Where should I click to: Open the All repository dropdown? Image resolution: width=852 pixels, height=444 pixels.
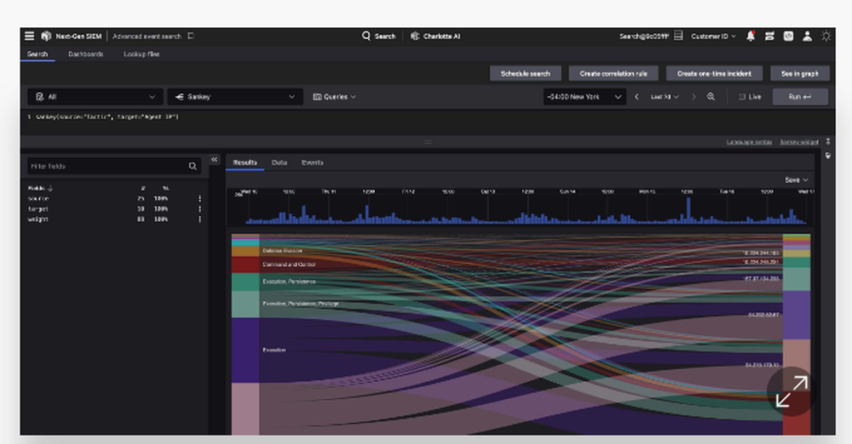[x=95, y=97]
